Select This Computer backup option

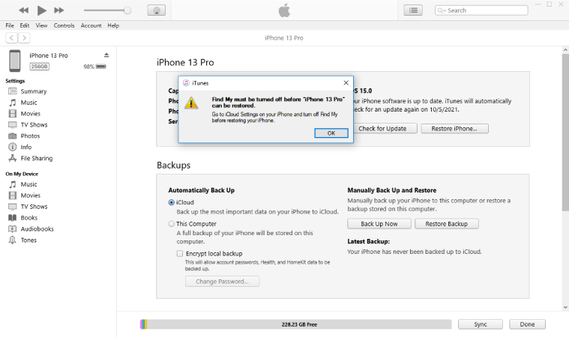click(x=171, y=224)
